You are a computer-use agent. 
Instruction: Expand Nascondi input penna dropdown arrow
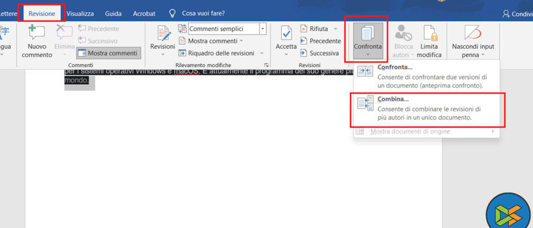(482, 55)
